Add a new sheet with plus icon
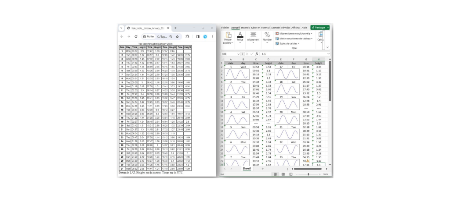450x202 pixels. coord(263,169)
